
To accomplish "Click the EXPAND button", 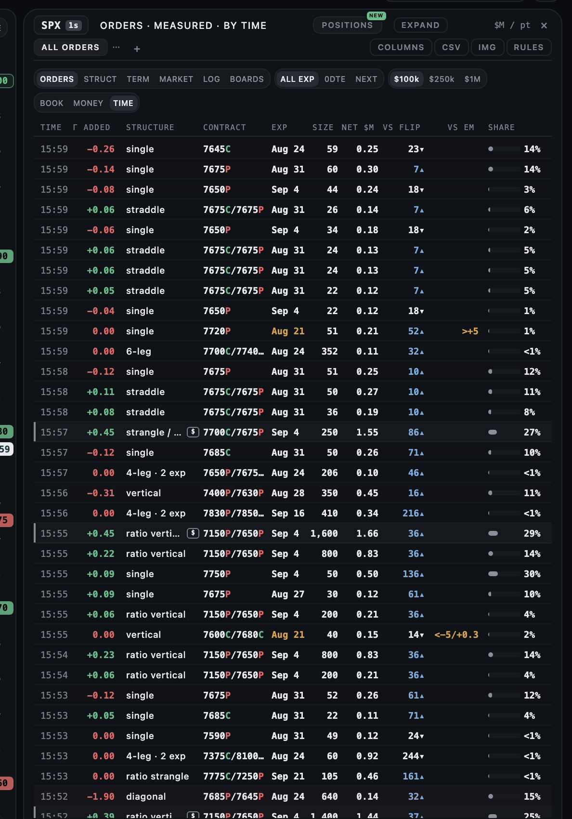I will [420, 25].
